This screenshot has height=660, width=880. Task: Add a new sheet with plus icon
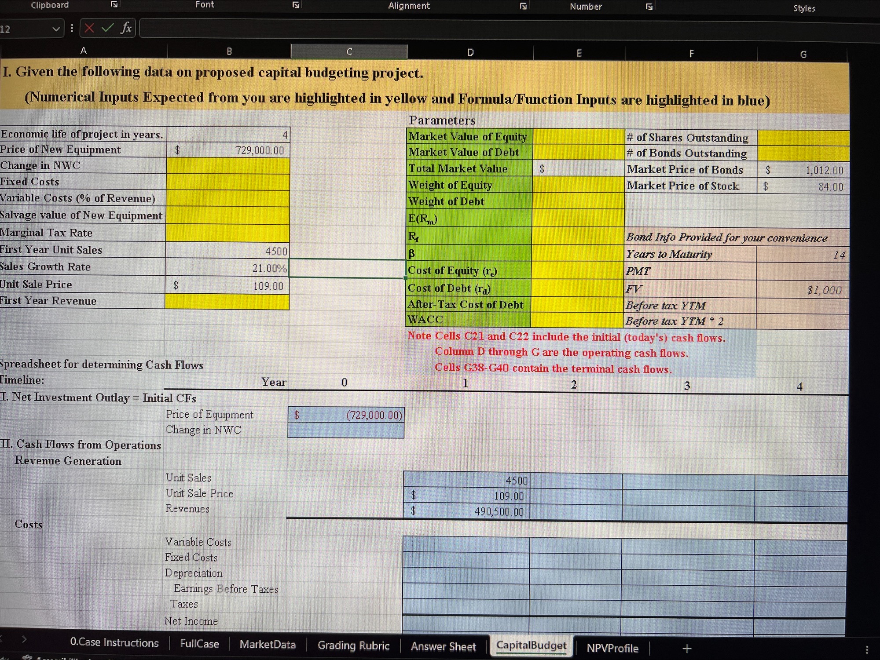click(x=687, y=648)
